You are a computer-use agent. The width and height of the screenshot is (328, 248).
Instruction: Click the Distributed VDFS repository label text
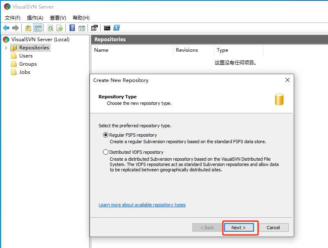click(136, 152)
